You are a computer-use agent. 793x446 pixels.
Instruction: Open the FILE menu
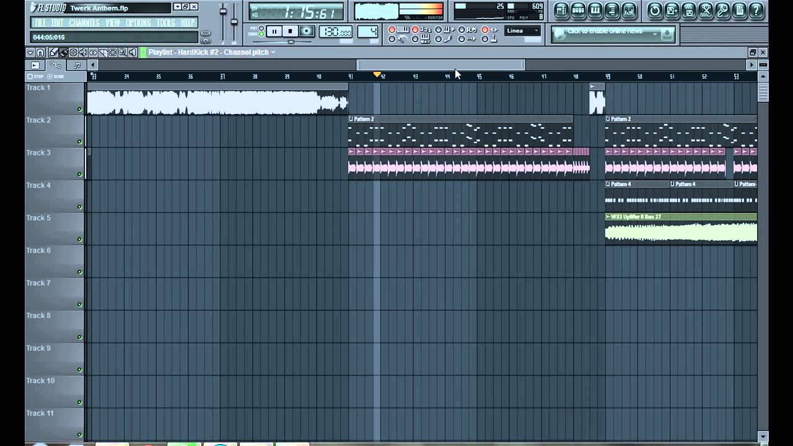[39, 23]
